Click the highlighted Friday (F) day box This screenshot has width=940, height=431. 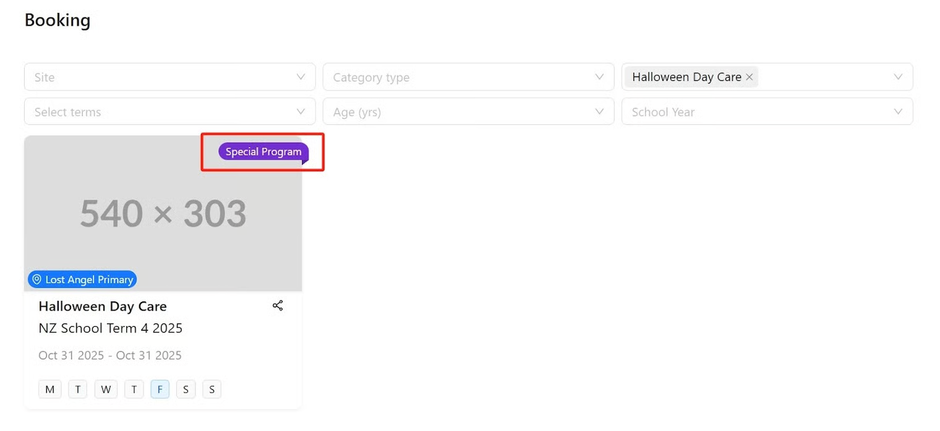pos(160,390)
